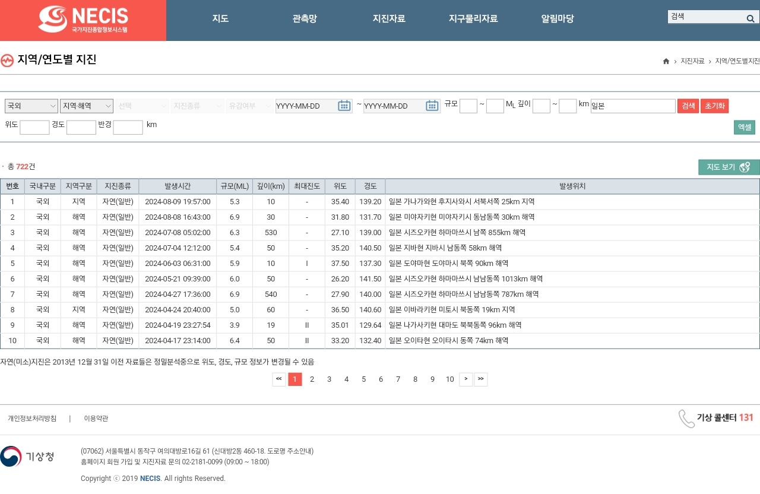
Task: Click the home icon in breadcrumb
Action: point(666,61)
